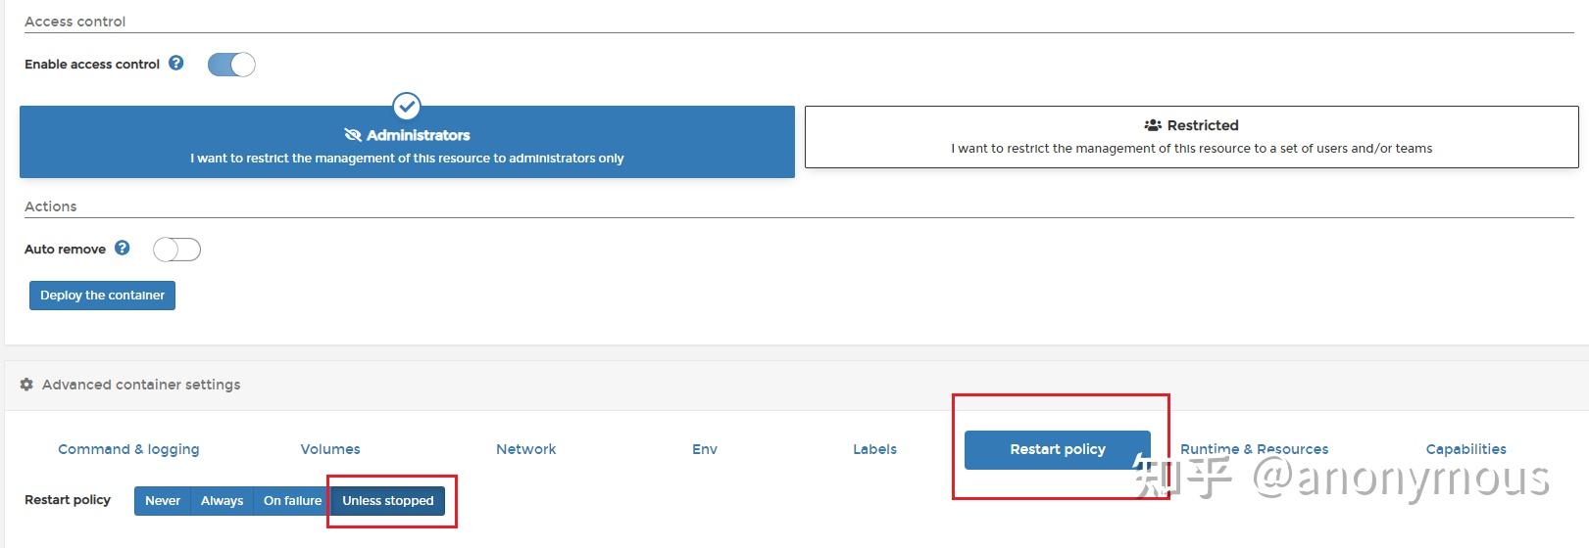Click the Restart policy field label
This screenshot has height=548, width=1589.
68,500
